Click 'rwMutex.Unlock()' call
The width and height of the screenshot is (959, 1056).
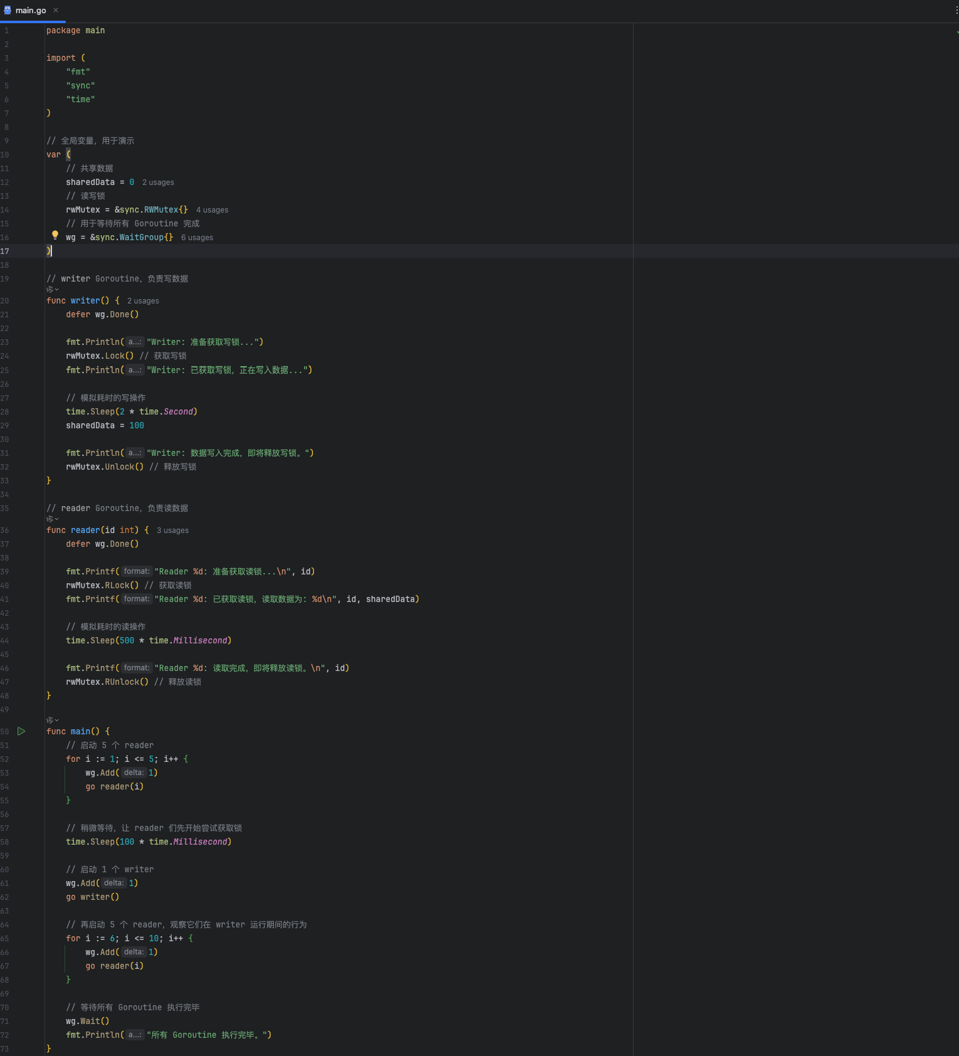(105, 467)
